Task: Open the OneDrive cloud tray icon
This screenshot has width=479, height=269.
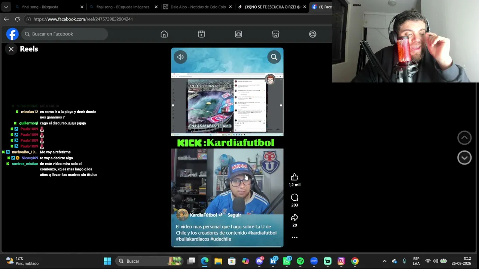Action: click(394, 261)
